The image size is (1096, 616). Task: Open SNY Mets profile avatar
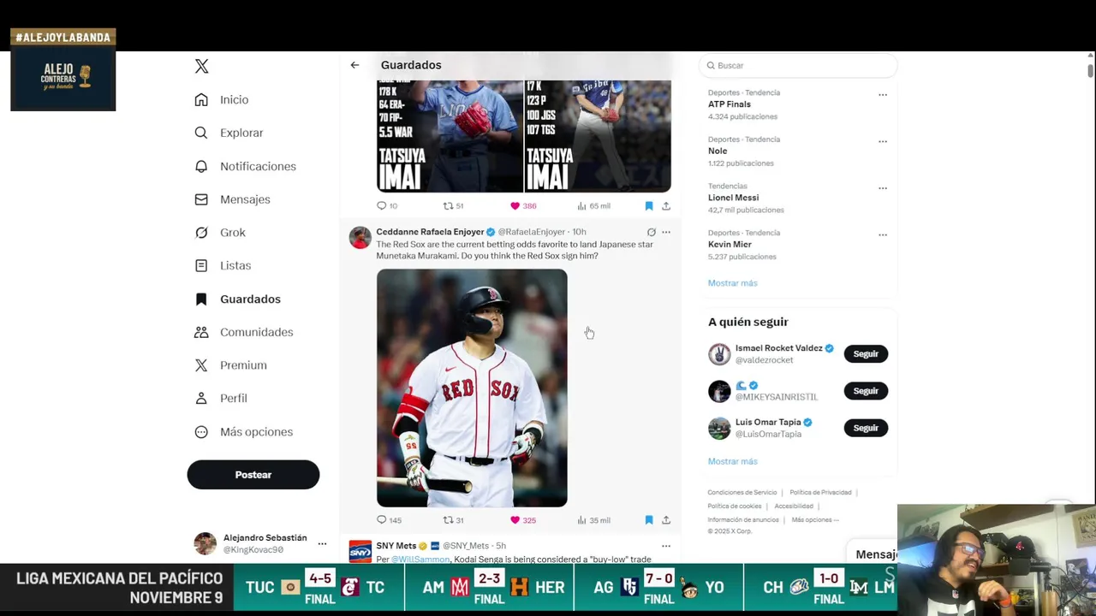[x=360, y=551]
